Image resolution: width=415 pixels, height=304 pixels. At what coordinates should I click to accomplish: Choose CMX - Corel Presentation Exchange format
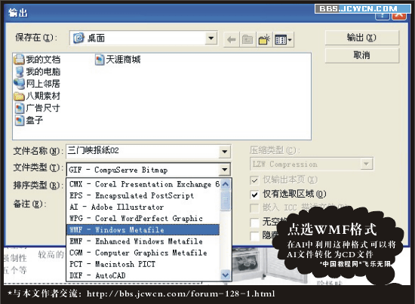pyautogui.click(x=143, y=184)
